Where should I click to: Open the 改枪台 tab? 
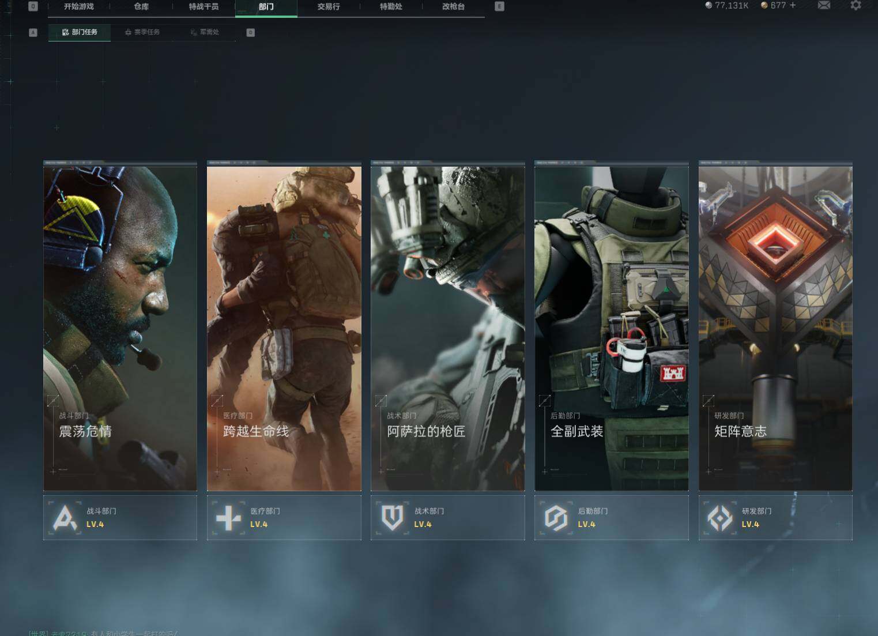coord(453,6)
